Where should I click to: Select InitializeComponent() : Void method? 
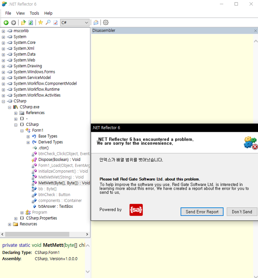pos(63,171)
